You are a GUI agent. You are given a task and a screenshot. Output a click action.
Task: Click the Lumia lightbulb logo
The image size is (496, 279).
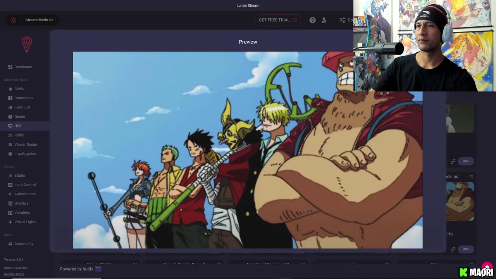[x=26, y=45]
